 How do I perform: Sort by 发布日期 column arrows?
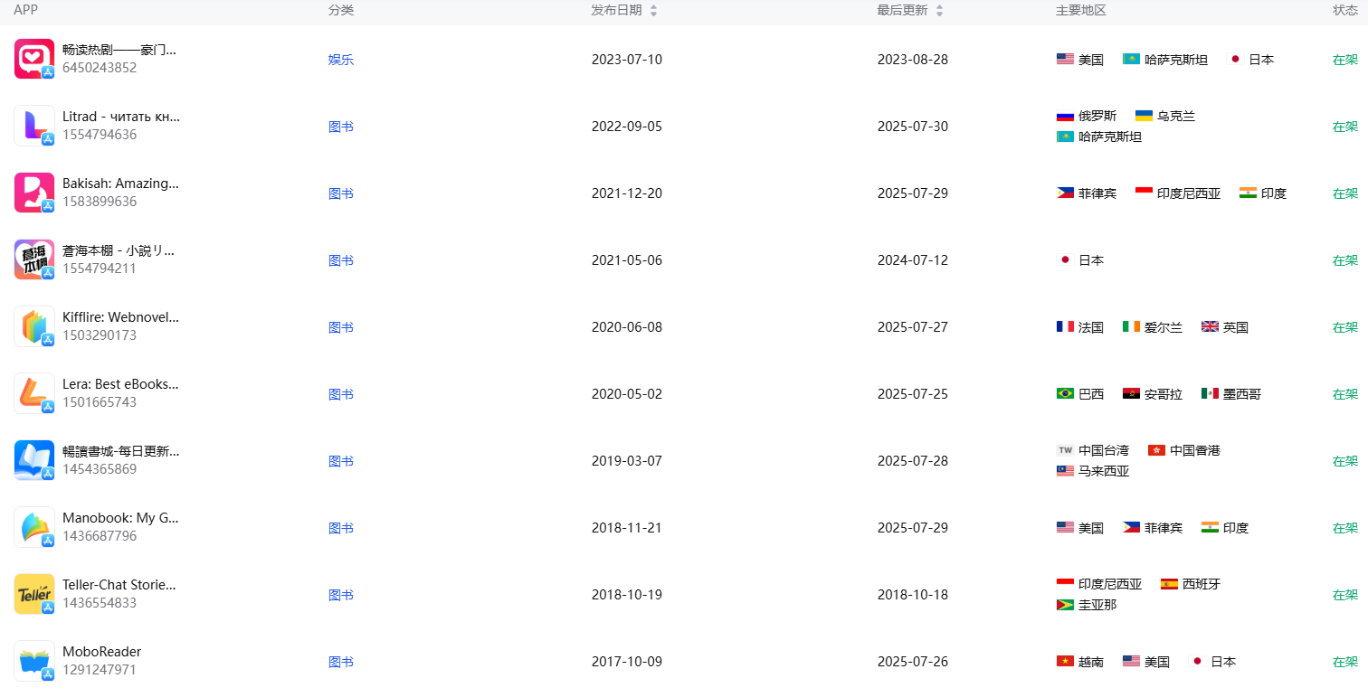click(x=653, y=11)
